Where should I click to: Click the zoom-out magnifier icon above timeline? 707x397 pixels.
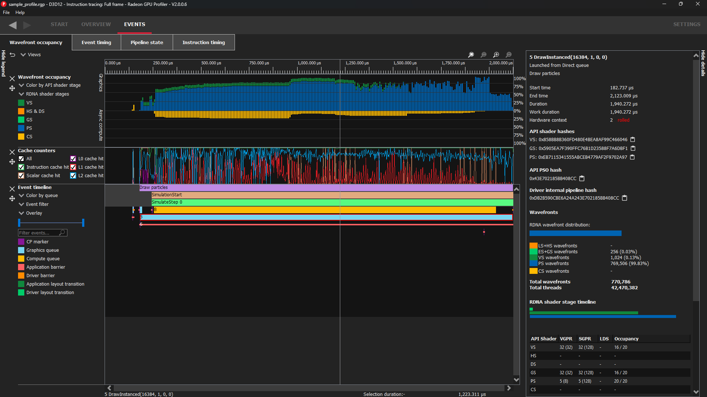point(509,54)
